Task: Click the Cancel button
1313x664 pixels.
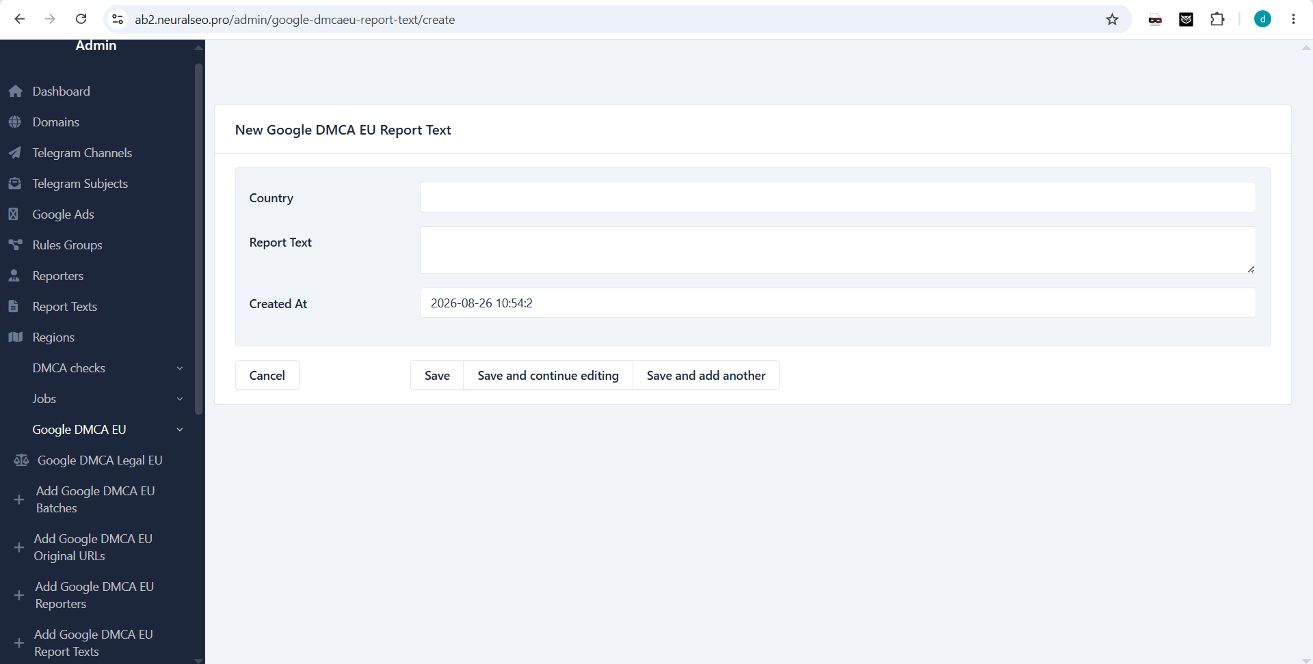Action: point(267,375)
